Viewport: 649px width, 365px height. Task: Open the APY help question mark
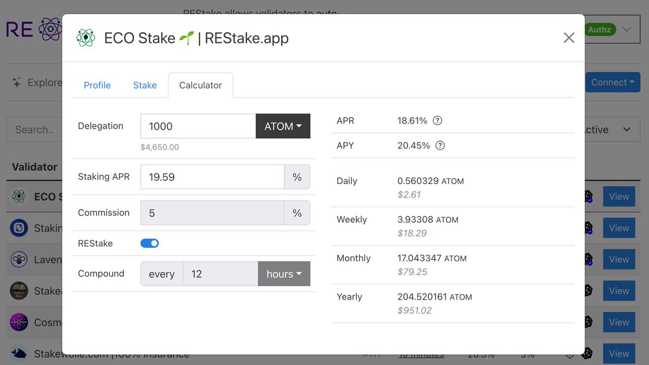(440, 145)
